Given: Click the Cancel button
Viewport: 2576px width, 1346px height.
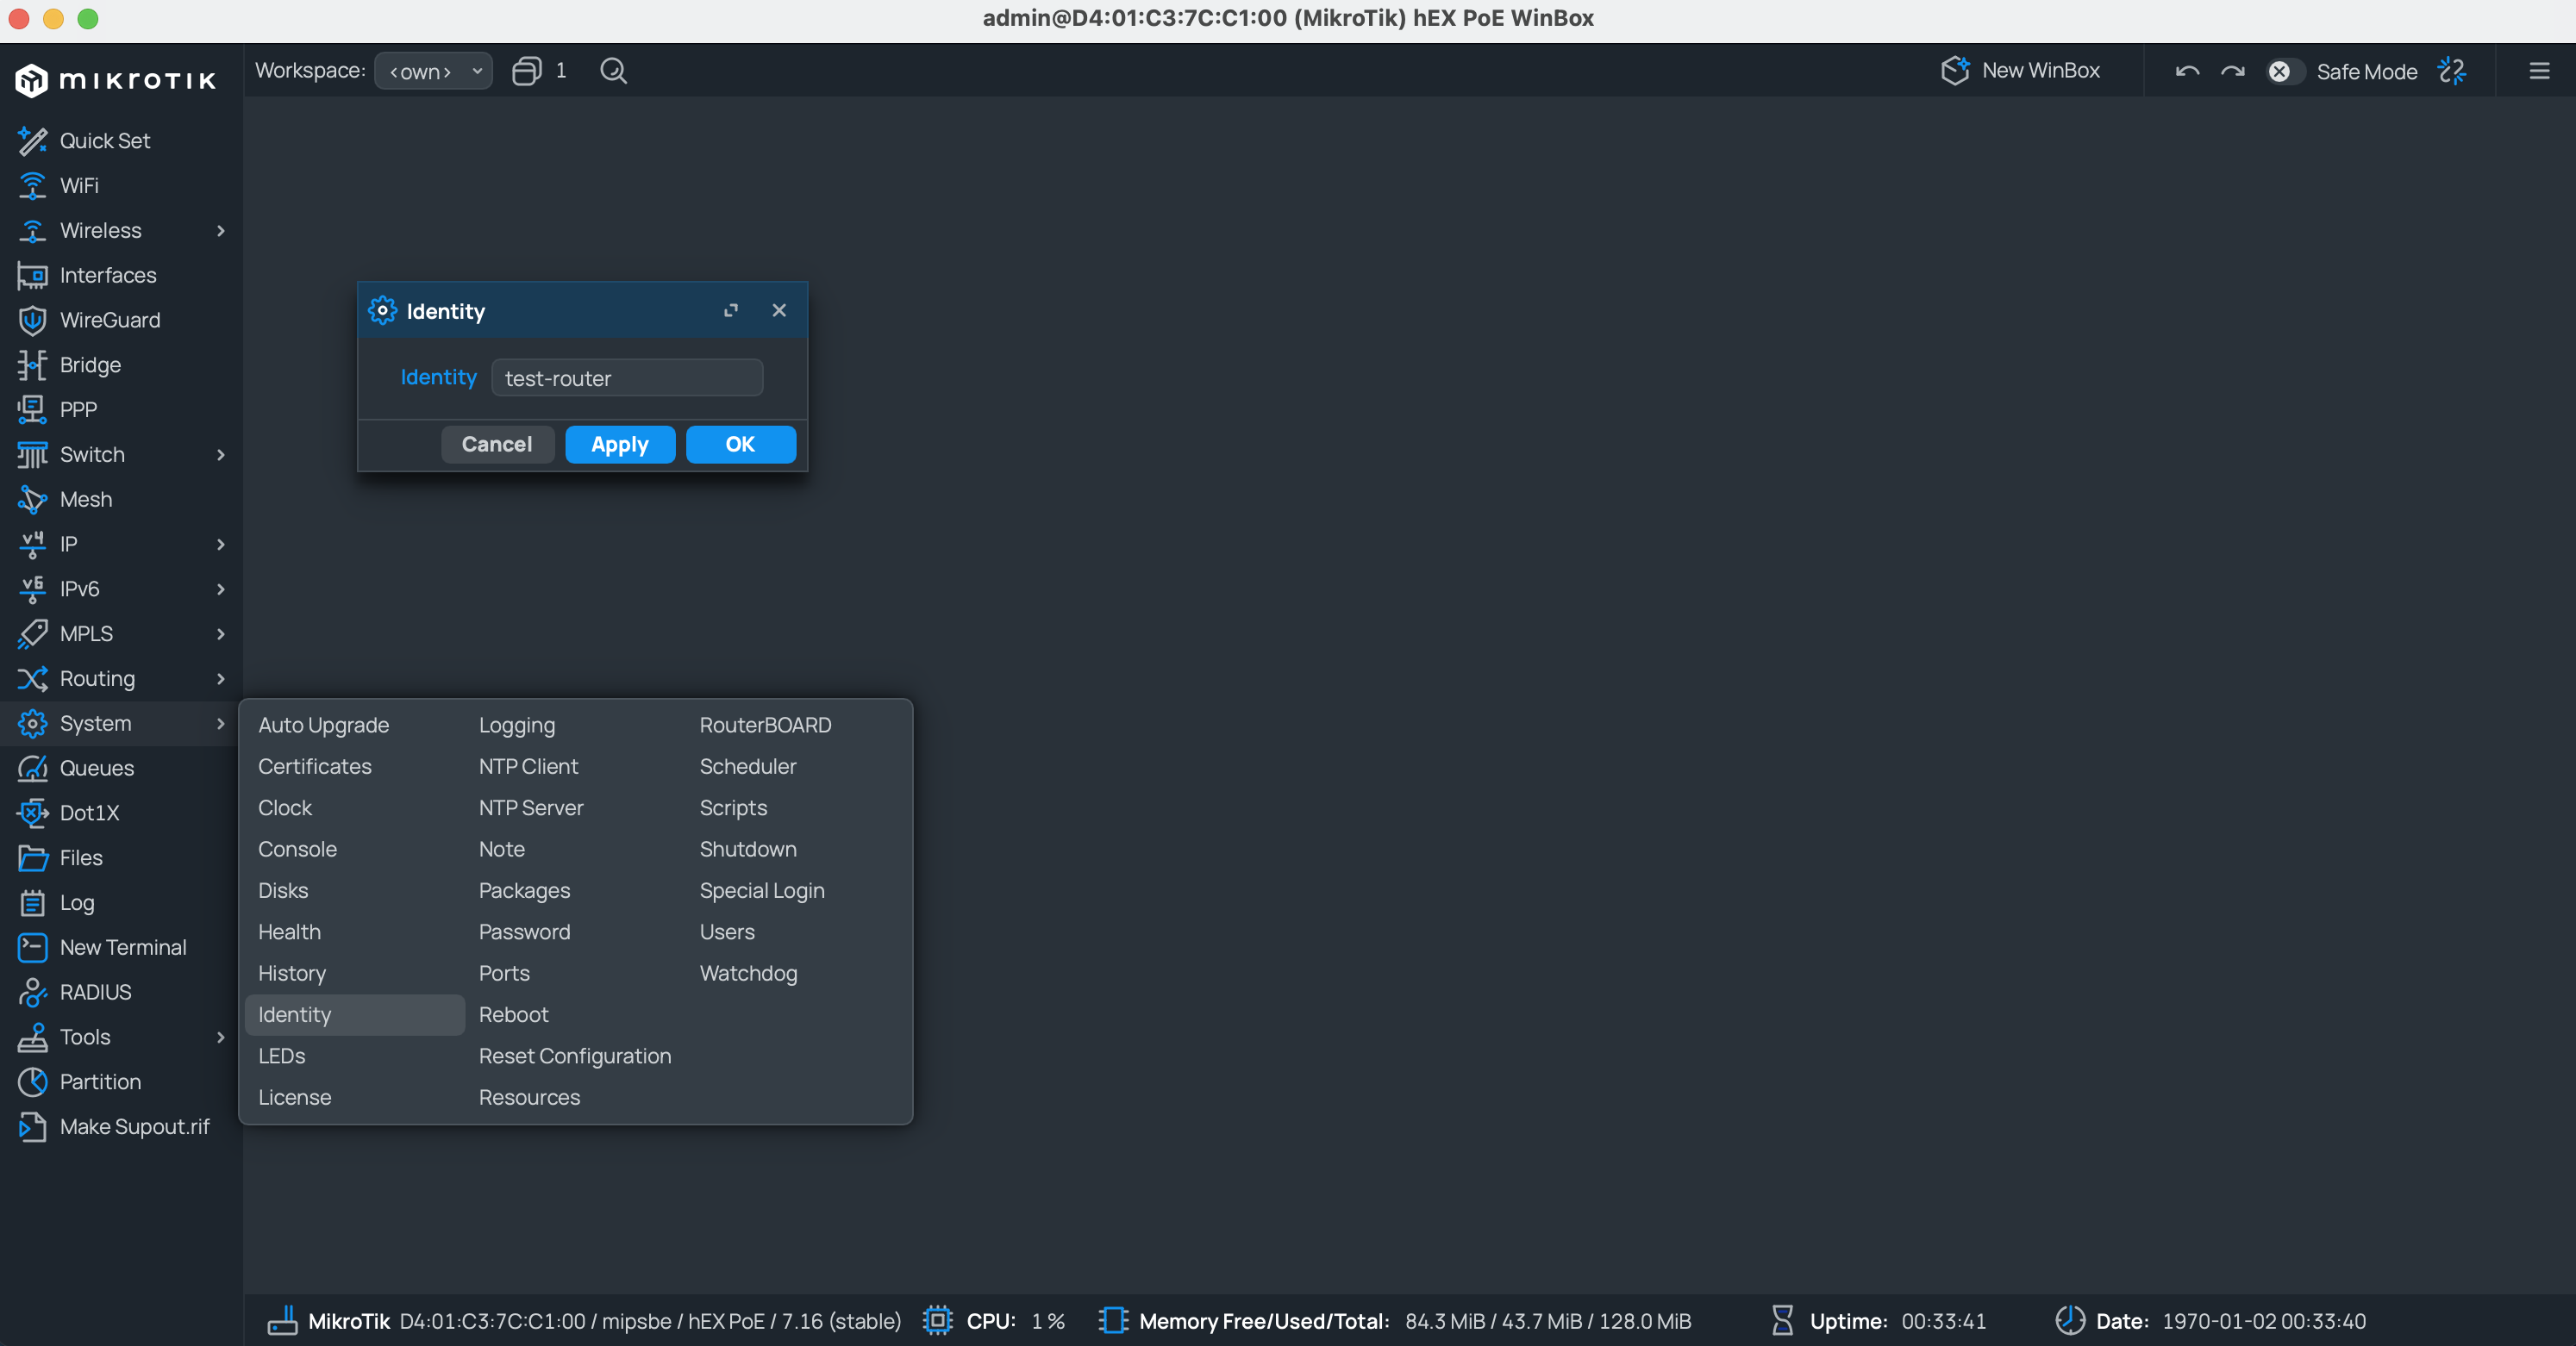Looking at the screenshot, I should [497, 445].
